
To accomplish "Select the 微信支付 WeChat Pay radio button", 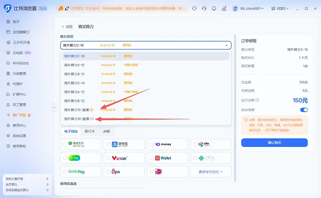I will point(65,144).
